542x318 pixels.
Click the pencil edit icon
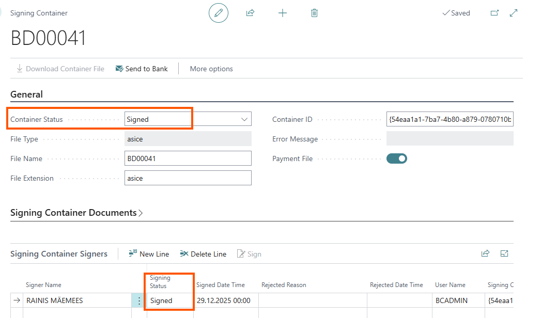pos(218,13)
